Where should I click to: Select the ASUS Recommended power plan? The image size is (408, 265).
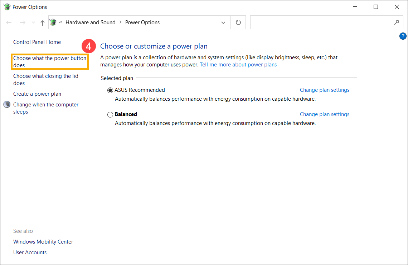click(x=110, y=90)
